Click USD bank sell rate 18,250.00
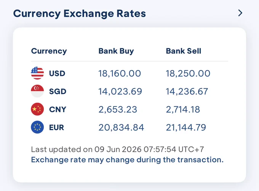Image resolution: width=259 pixels, height=191 pixels. point(188,73)
